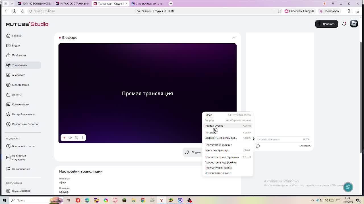Choose Перевести на русский
This screenshot has width=364, height=204.
pos(227,145)
